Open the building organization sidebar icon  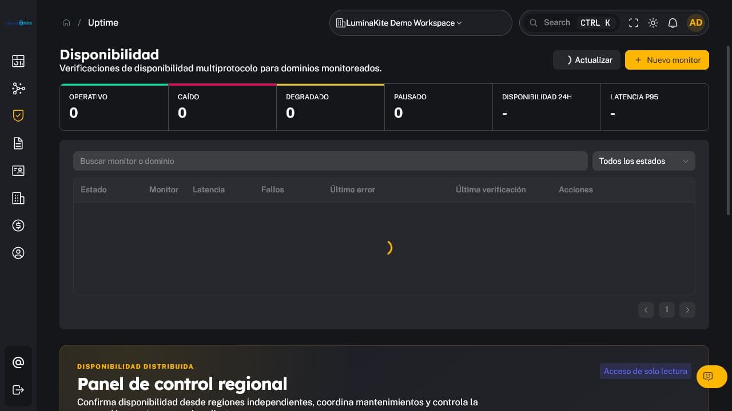point(18,198)
